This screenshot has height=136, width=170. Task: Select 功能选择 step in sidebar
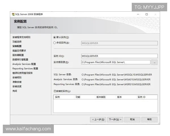(x=17, y=42)
